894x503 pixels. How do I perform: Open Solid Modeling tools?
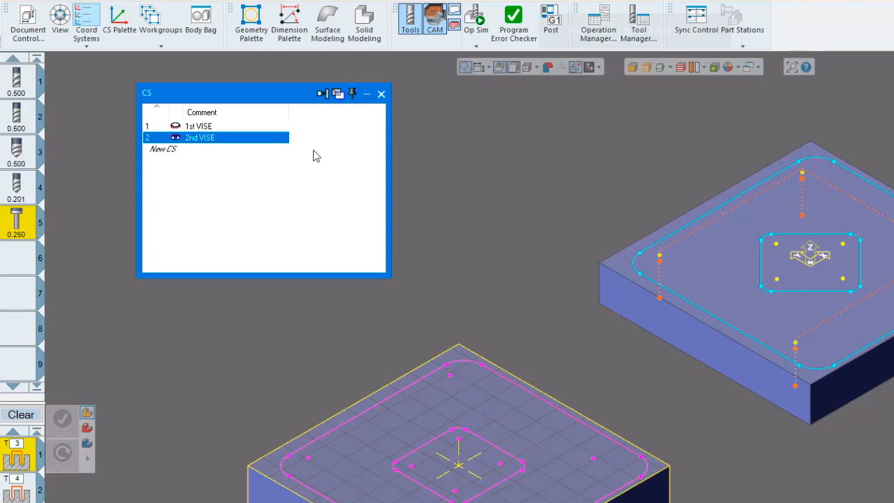click(x=364, y=22)
